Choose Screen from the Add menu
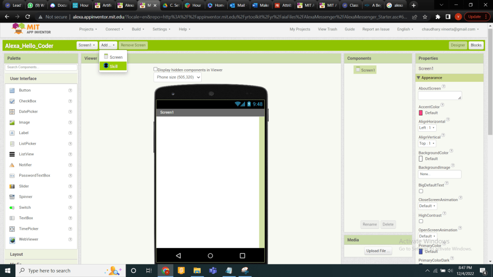Screen dimensions: 493x277 tap(116, 57)
